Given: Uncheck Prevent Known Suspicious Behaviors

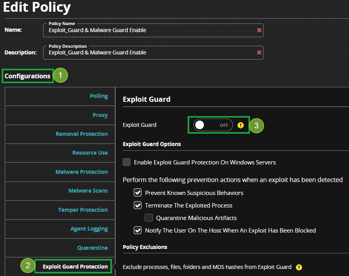Looking at the screenshot, I should 138,193.
